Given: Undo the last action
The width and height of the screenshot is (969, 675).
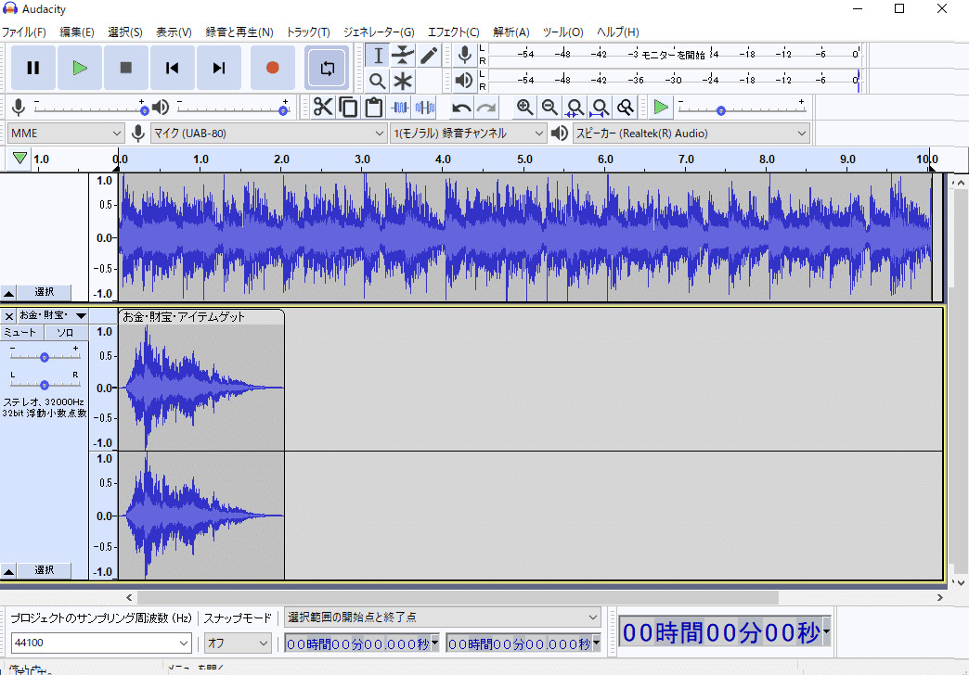Looking at the screenshot, I should [x=461, y=108].
